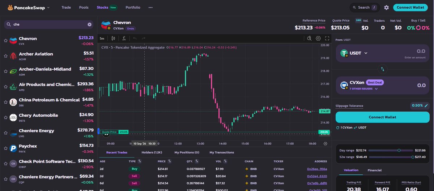Expand the 7 OTHER ISSUERS list
The image size is (434, 191).
pyautogui.click(x=363, y=88)
